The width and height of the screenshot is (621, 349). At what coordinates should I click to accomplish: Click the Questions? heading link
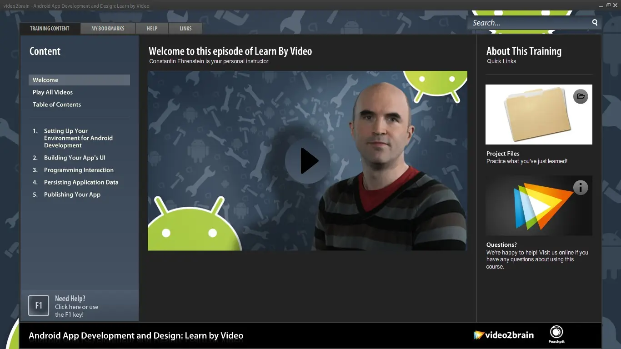[x=501, y=244]
